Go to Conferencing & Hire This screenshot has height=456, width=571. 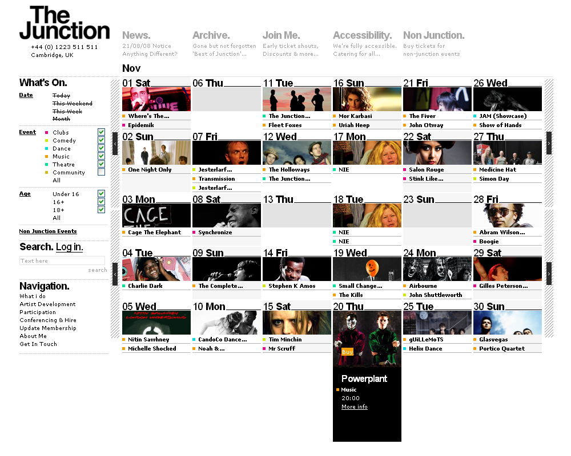pyautogui.click(x=48, y=320)
